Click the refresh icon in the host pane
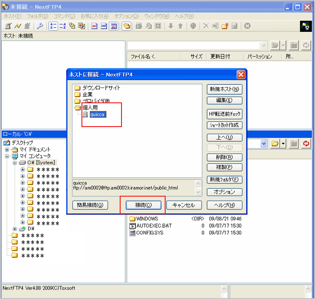Viewport: 315px width, 299px height. (x=306, y=45)
